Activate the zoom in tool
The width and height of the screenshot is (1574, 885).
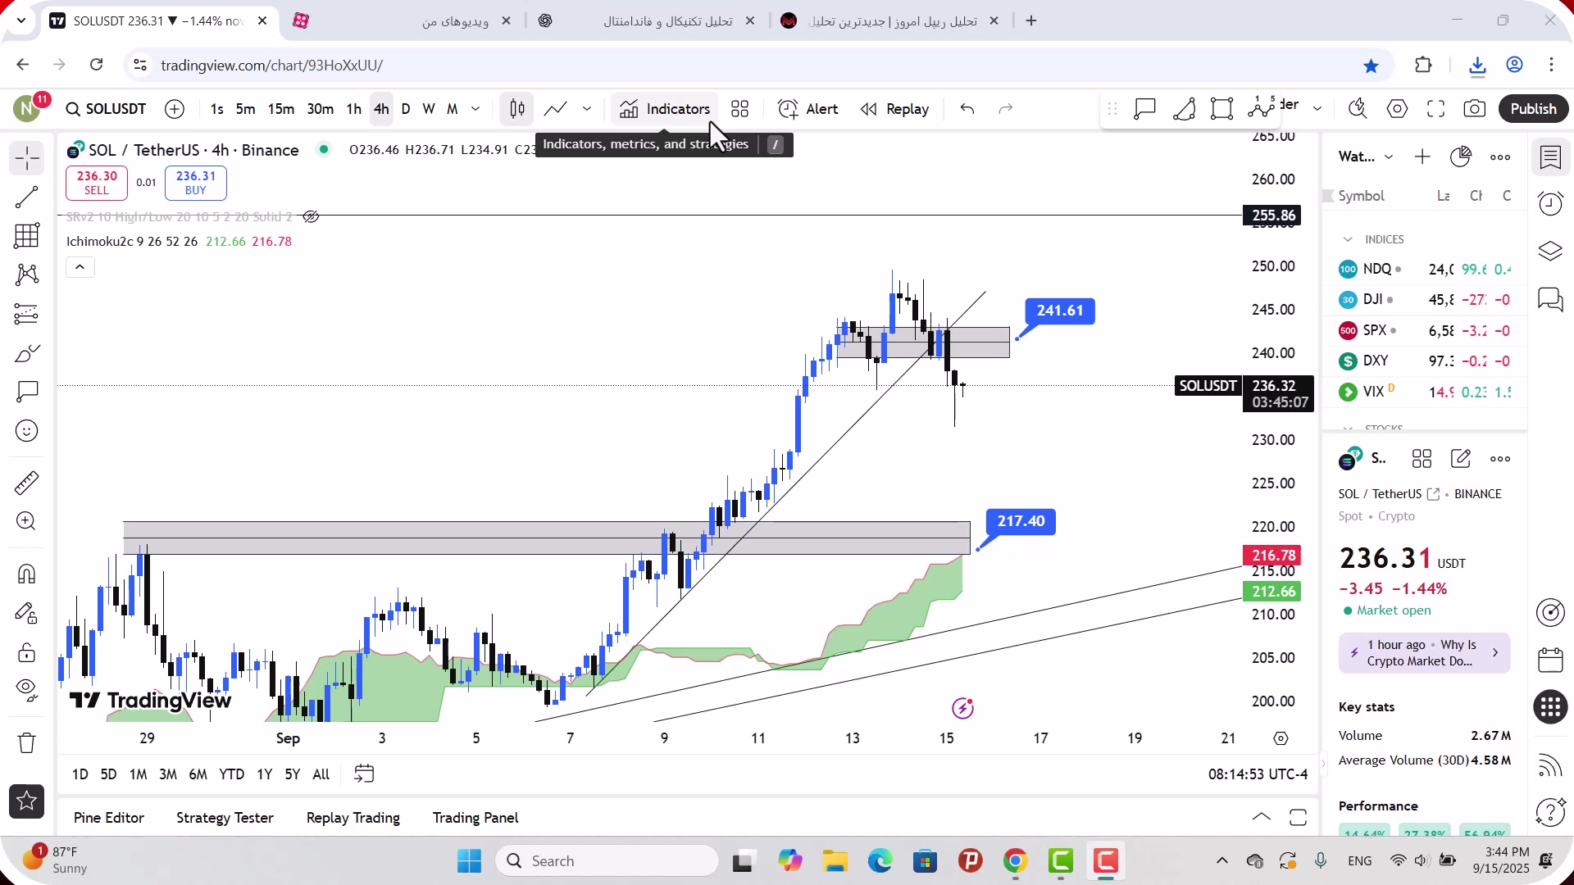pyautogui.click(x=26, y=521)
